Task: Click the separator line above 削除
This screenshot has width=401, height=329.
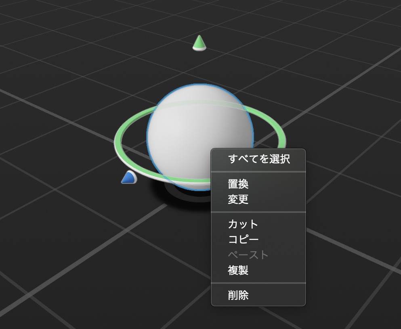Action: click(x=258, y=283)
